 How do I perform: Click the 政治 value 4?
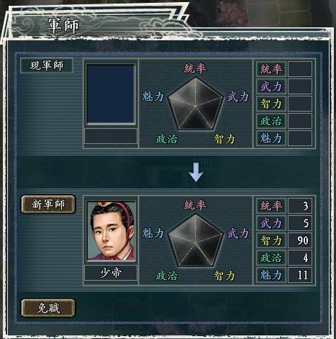click(x=300, y=258)
